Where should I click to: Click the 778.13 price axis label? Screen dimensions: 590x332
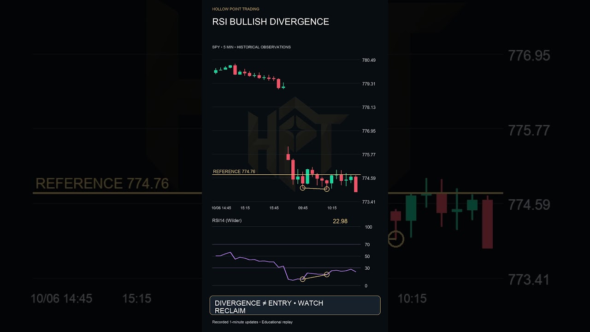click(x=369, y=107)
